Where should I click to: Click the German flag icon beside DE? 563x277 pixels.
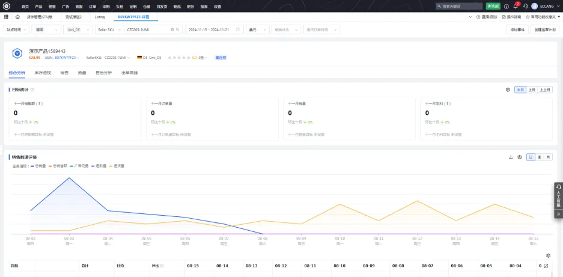pyautogui.click(x=139, y=58)
